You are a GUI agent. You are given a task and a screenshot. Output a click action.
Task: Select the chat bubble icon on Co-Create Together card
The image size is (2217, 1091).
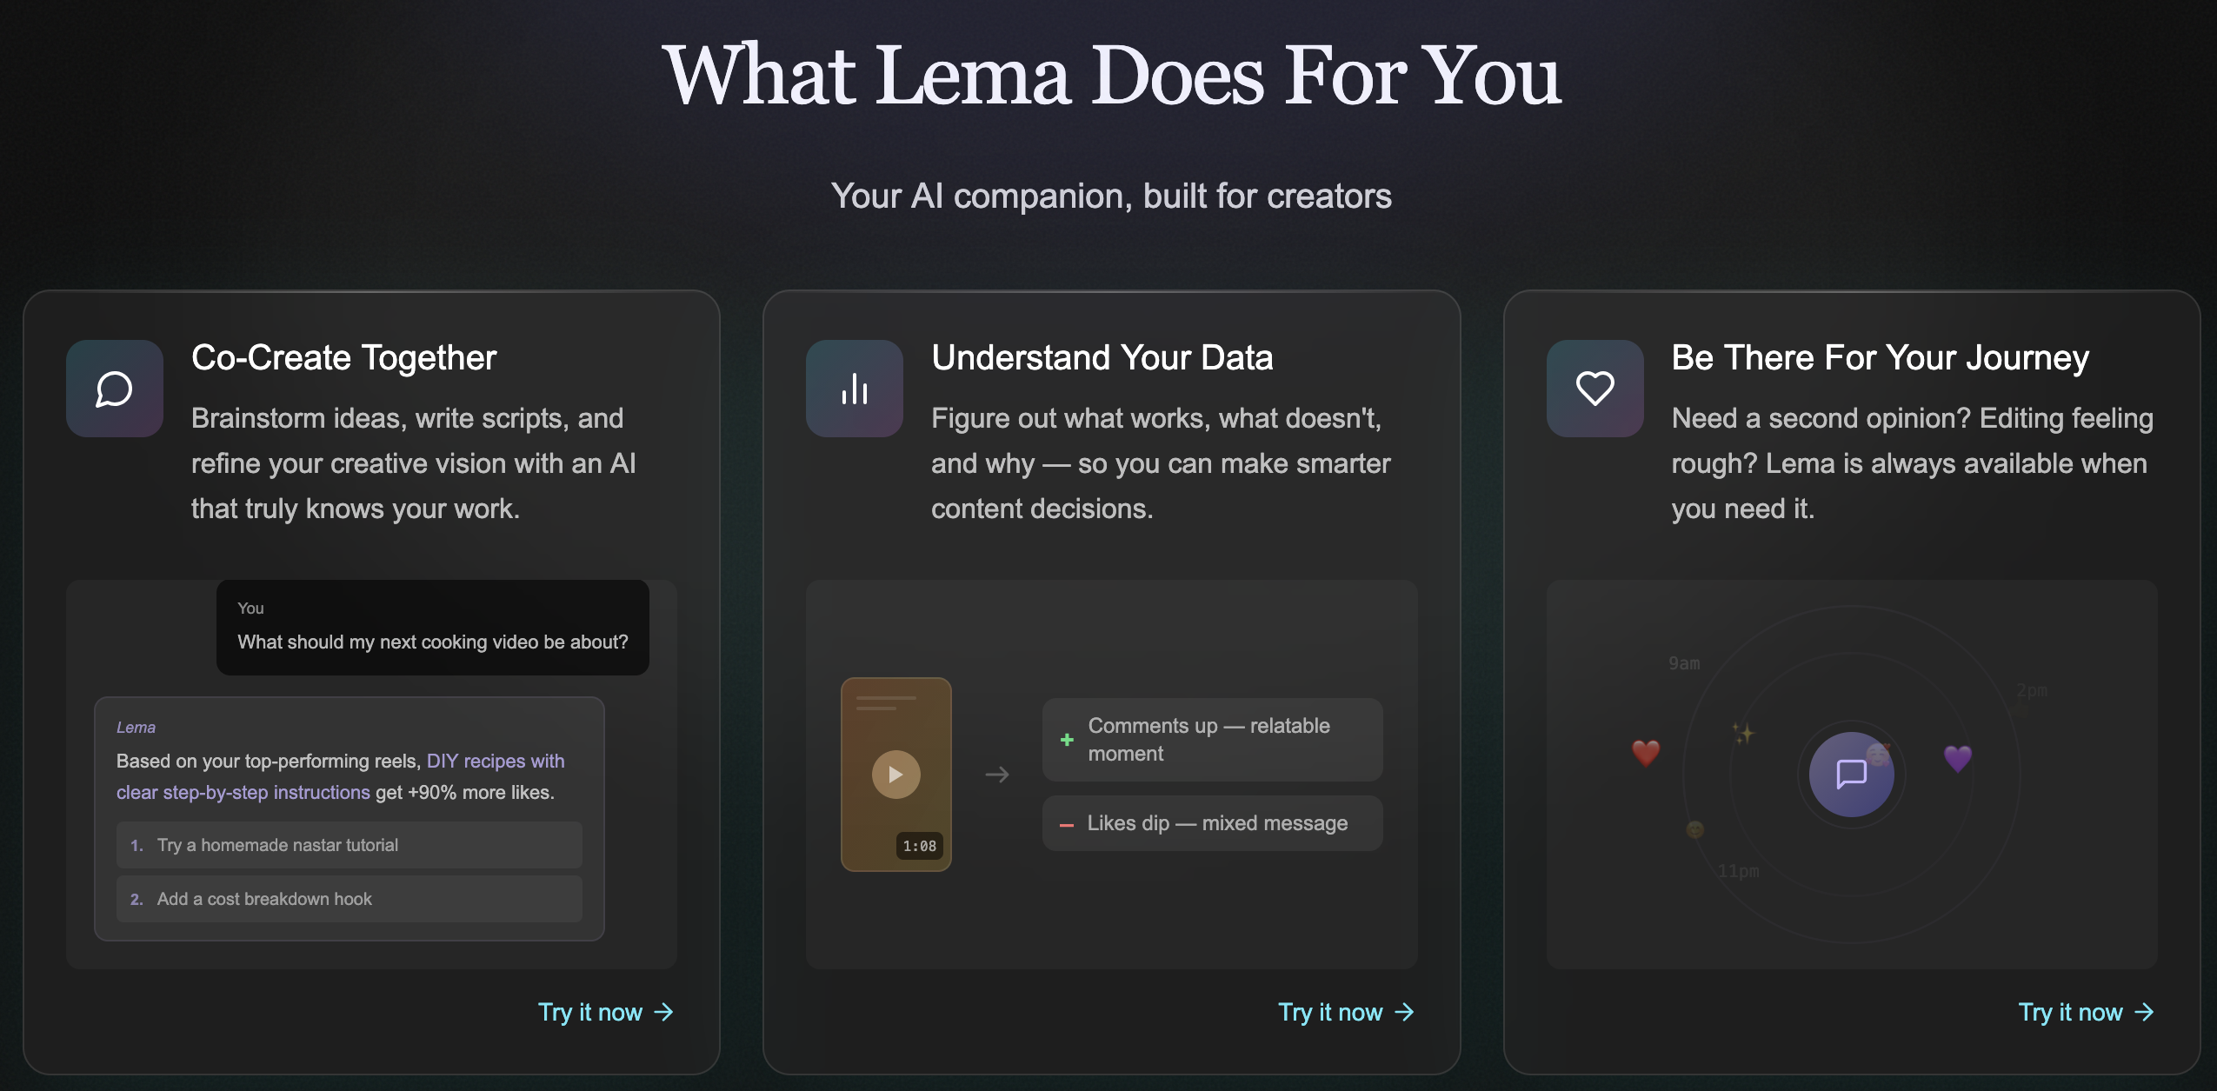114,388
